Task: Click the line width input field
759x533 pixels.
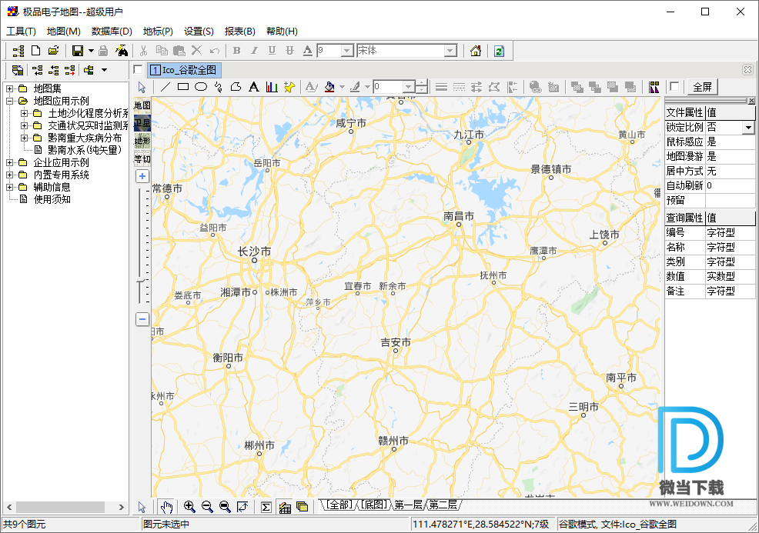Action: 388,87
